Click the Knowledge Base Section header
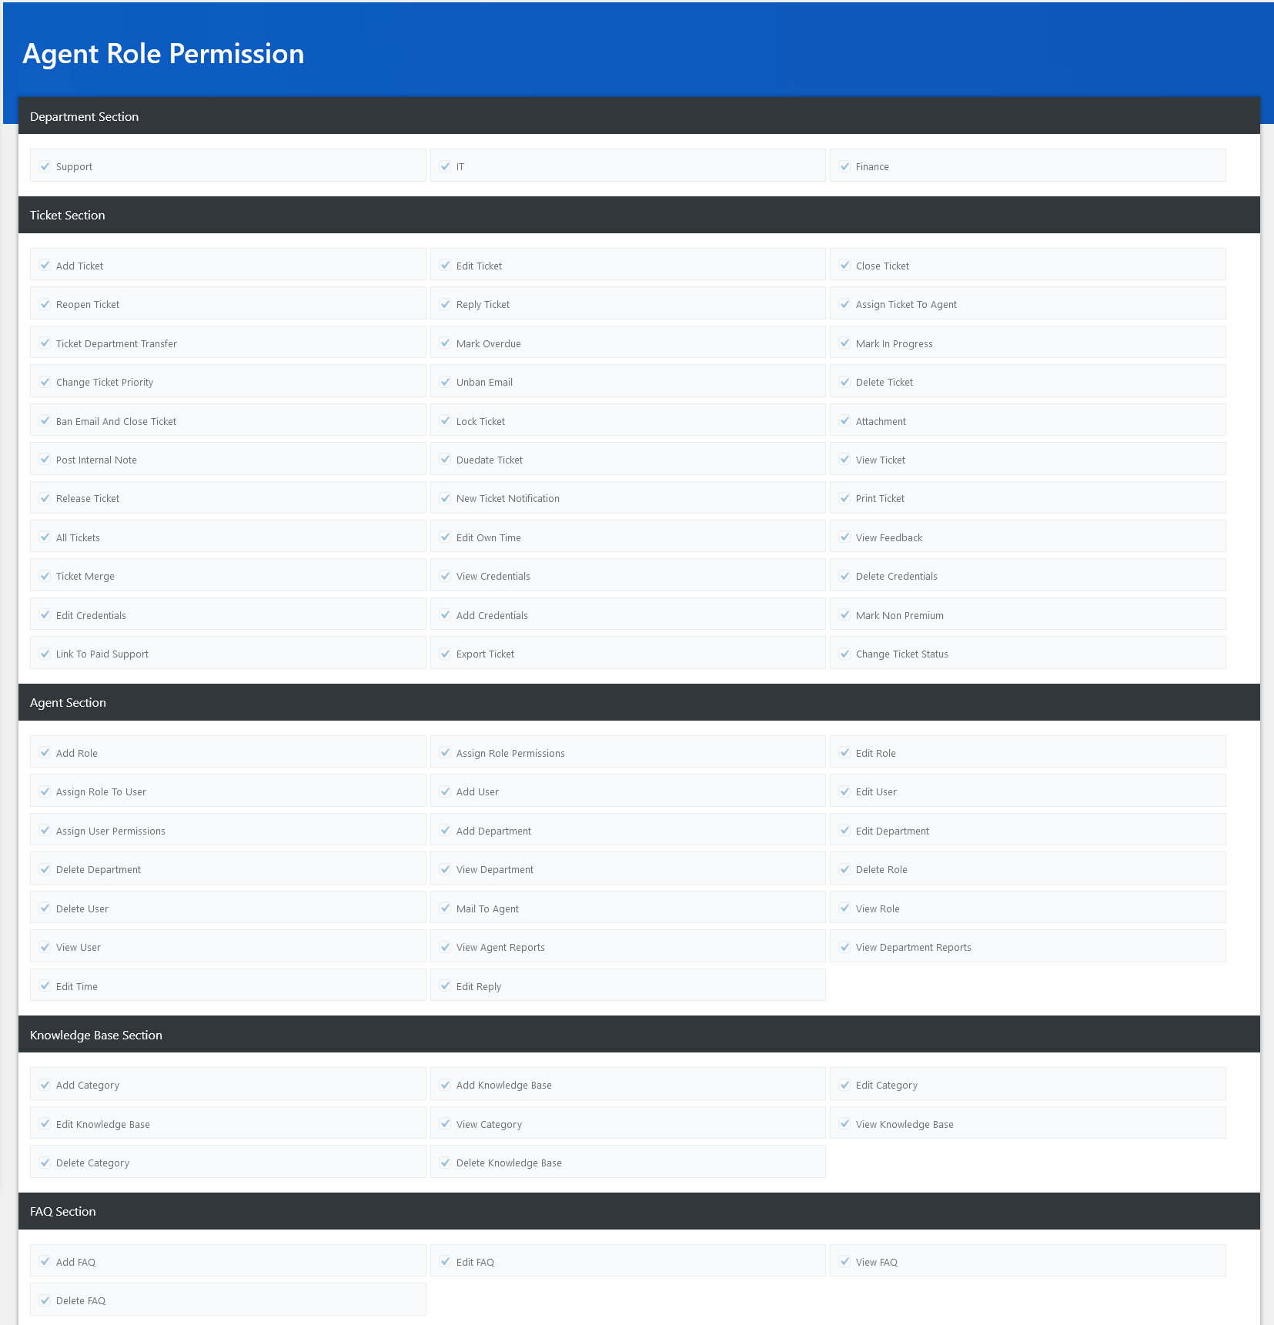Image resolution: width=1274 pixels, height=1325 pixels. point(639,1035)
